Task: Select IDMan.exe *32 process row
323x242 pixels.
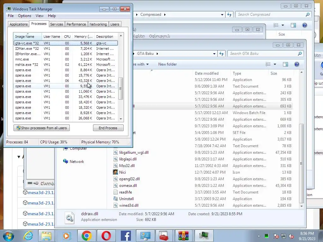Action: [66, 49]
